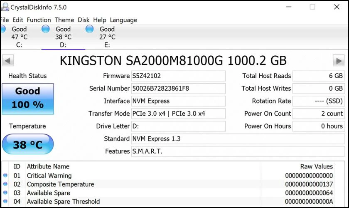This screenshot has height=208, width=349.
Task: Open the File menu
Action: (5, 20)
